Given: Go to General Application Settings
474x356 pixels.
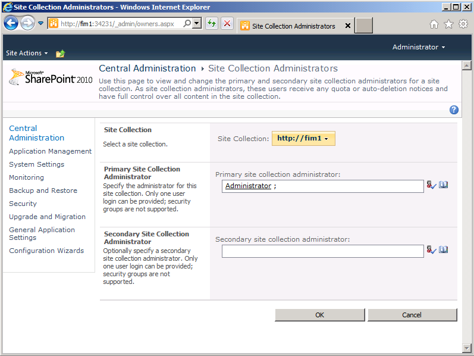Looking at the screenshot, I should click(42, 234).
